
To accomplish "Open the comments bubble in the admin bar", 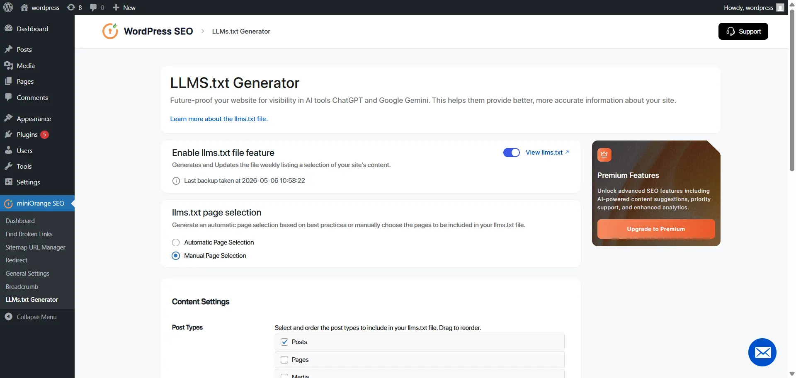I will 93,7.
